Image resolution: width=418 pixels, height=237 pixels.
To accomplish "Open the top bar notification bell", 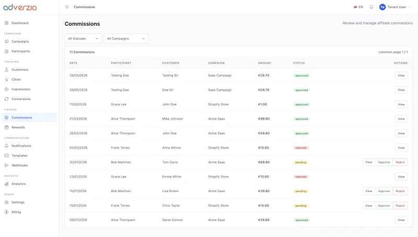I will pos(371,7).
